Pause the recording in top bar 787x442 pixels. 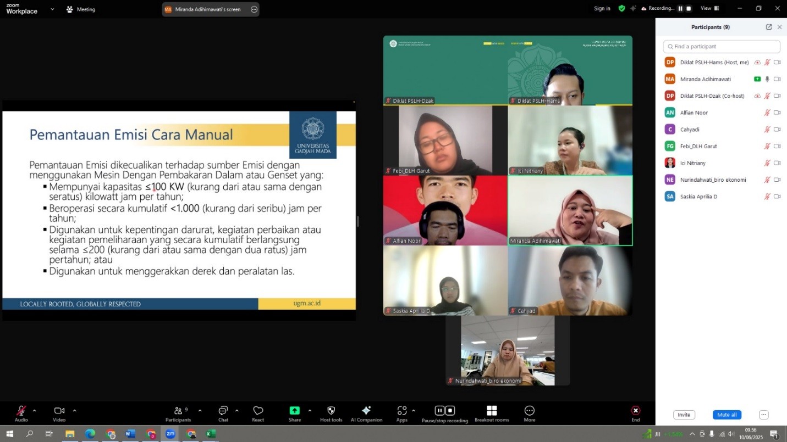click(680, 9)
